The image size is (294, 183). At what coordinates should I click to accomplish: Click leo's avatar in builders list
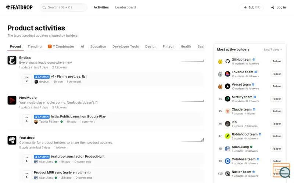(x=227, y=124)
